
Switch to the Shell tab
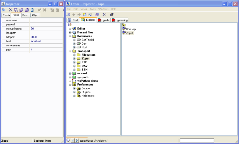coord(73,20)
